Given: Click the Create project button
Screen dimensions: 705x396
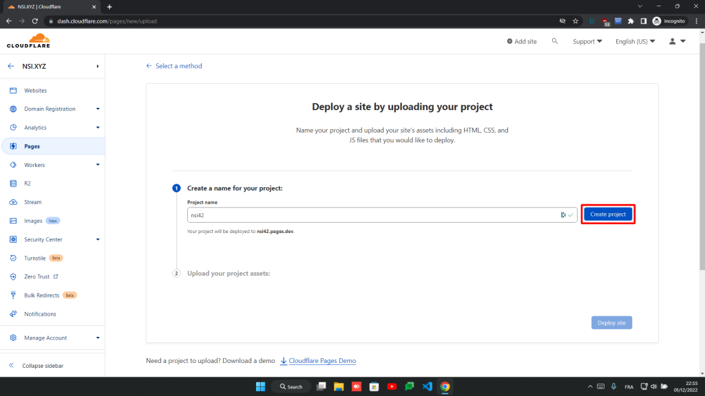Looking at the screenshot, I should (608, 214).
